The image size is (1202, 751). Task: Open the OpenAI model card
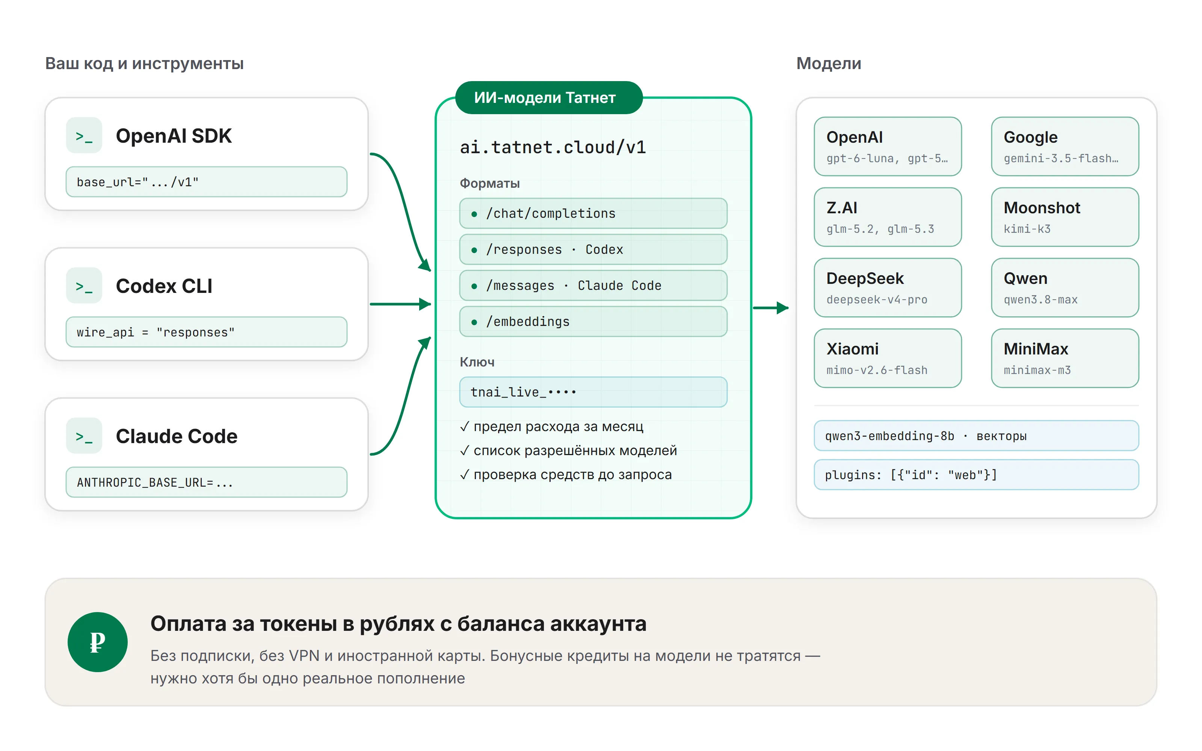887,146
